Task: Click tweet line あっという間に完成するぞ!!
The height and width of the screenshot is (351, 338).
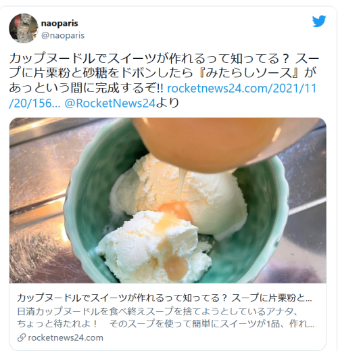Action: click(x=86, y=89)
